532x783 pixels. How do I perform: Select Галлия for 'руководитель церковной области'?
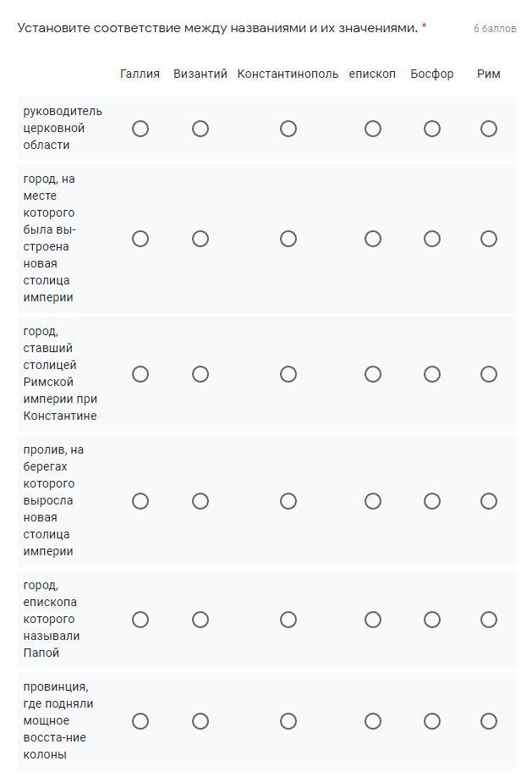click(140, 129)
